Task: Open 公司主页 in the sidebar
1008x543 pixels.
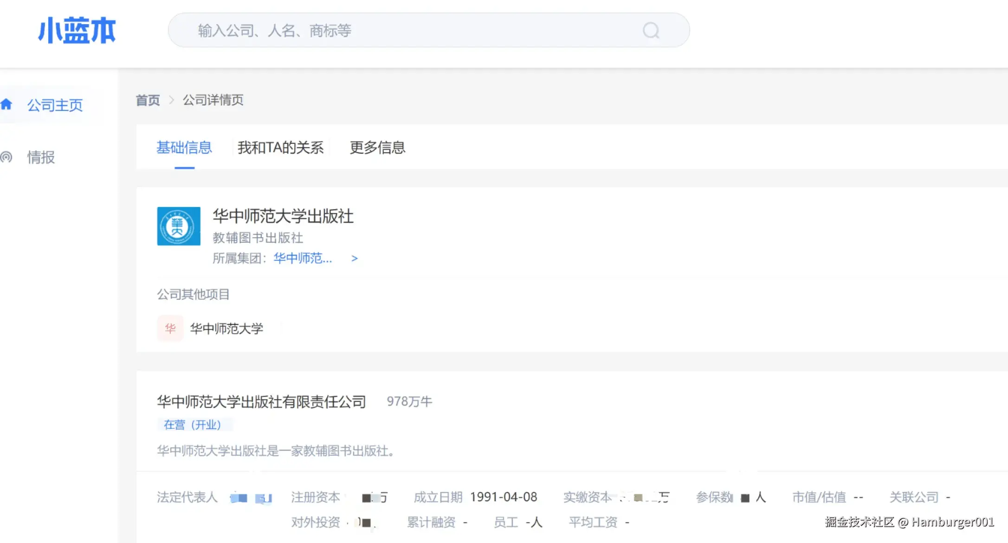Action: pyautogui.click(x=55, y=105)
